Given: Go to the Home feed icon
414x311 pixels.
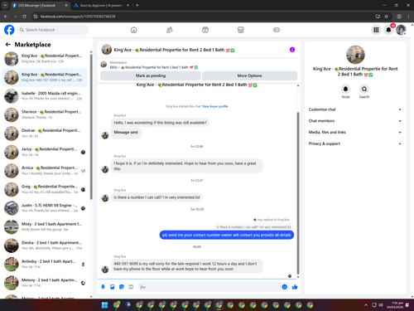Looking at the screenshot, I should 133,30.
